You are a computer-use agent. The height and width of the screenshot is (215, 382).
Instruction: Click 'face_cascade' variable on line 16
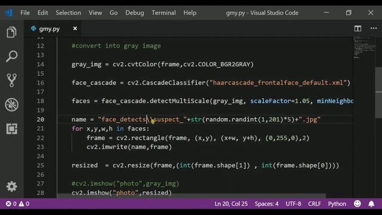pyautogui.click(x=94, y=82)
